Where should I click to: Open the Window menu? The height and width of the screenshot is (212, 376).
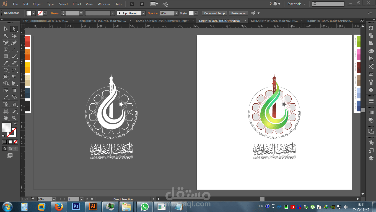point(104,4)
